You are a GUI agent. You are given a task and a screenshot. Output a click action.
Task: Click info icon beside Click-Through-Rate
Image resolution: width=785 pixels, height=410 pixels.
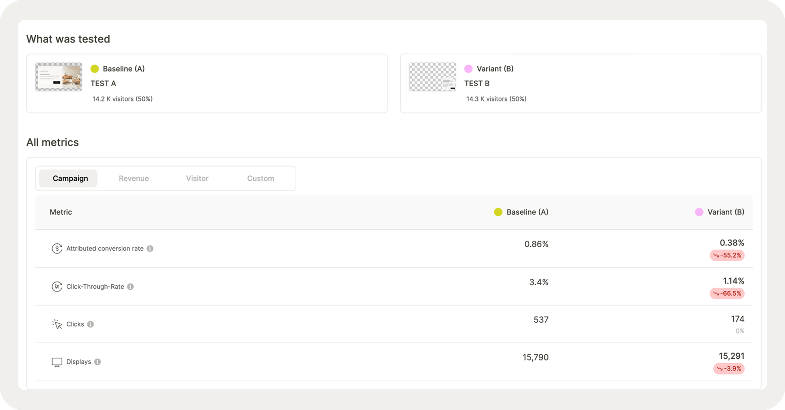click(130, 287)
